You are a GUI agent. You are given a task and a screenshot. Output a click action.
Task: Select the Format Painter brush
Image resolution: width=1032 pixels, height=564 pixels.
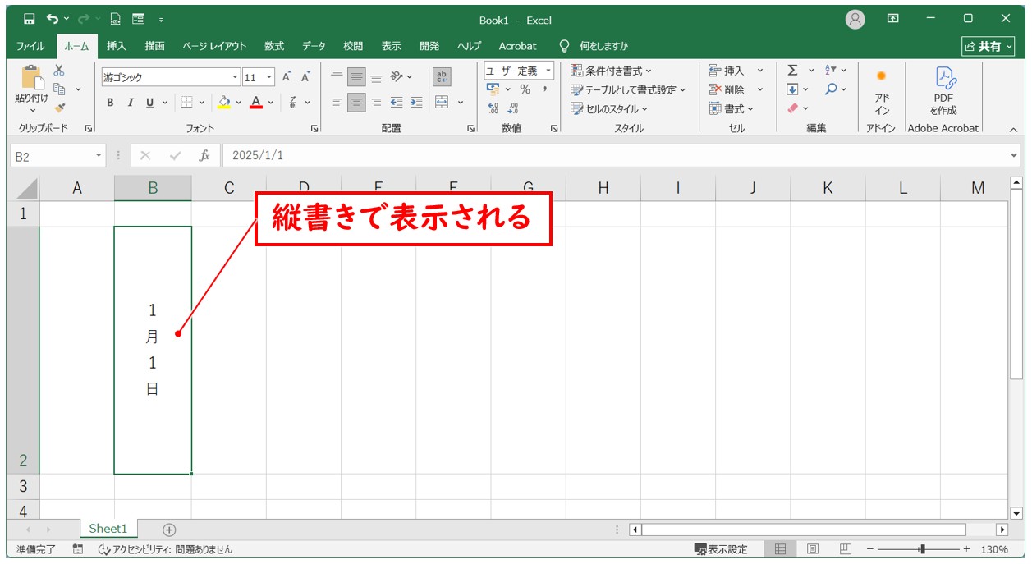(x=59, y=108)
